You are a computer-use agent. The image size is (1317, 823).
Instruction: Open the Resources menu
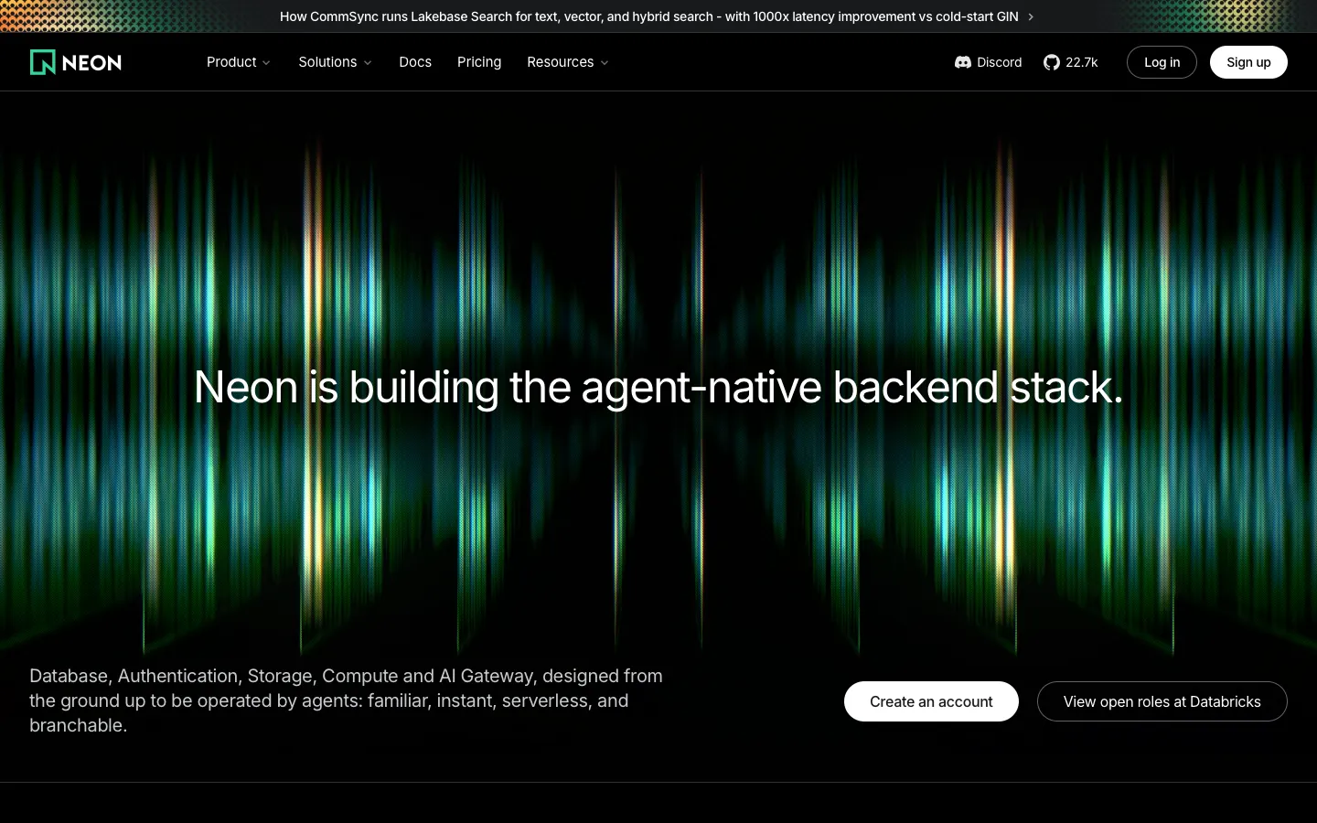[x=568, y=62]
